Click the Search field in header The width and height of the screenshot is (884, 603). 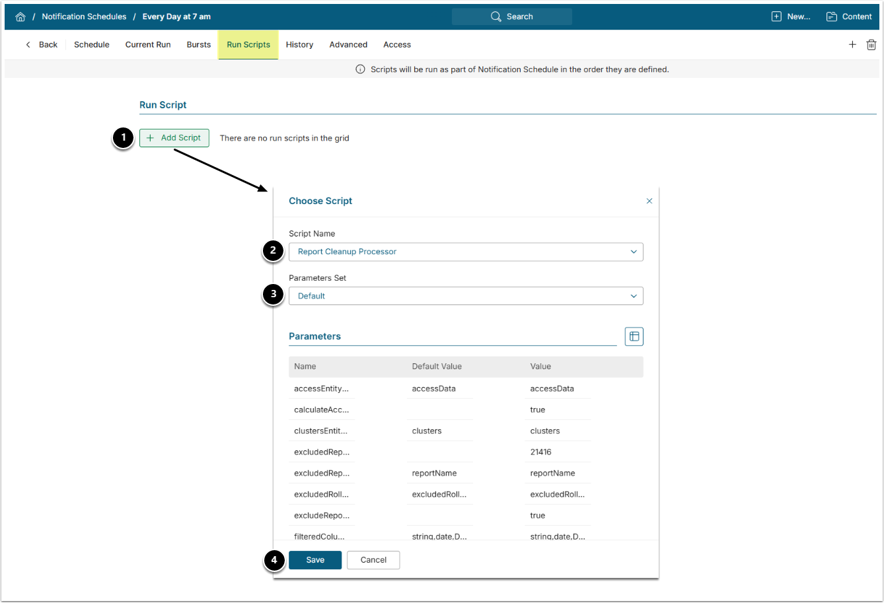click(512, 17)
